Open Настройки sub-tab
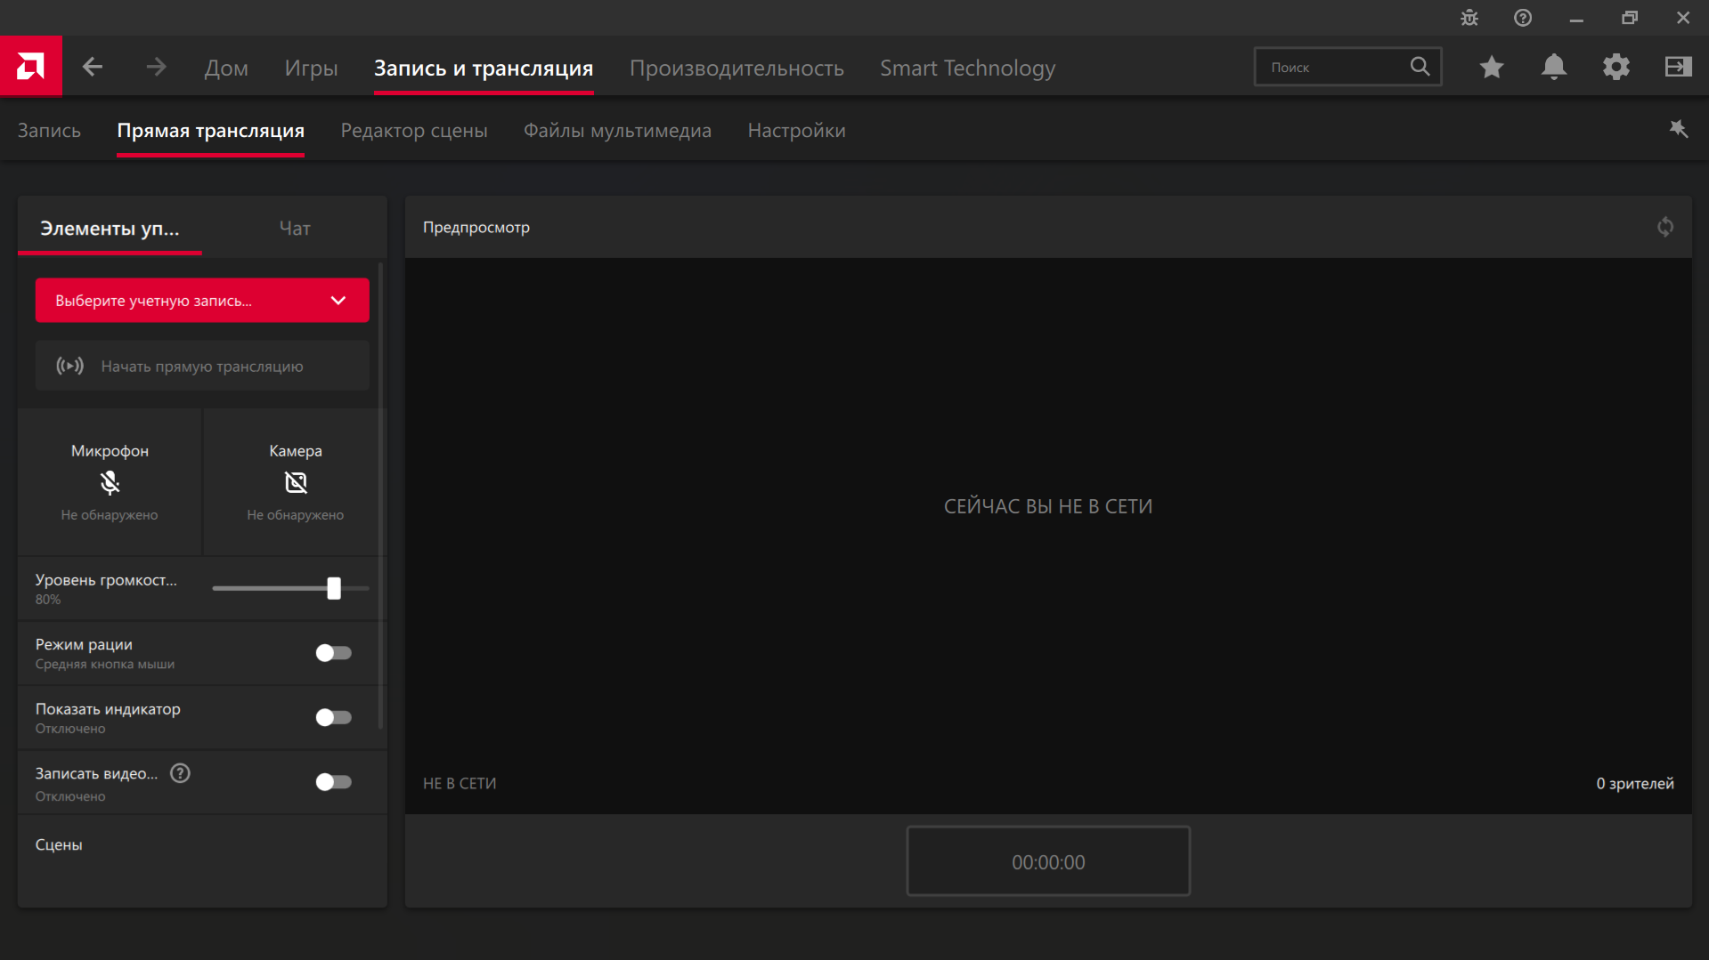Image resolution: width=1709 pixels, height=960 pixels. (x=797, y=131)
